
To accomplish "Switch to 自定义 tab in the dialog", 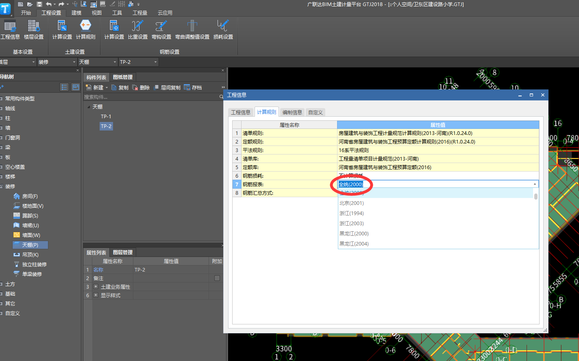I will click(316, 112).
